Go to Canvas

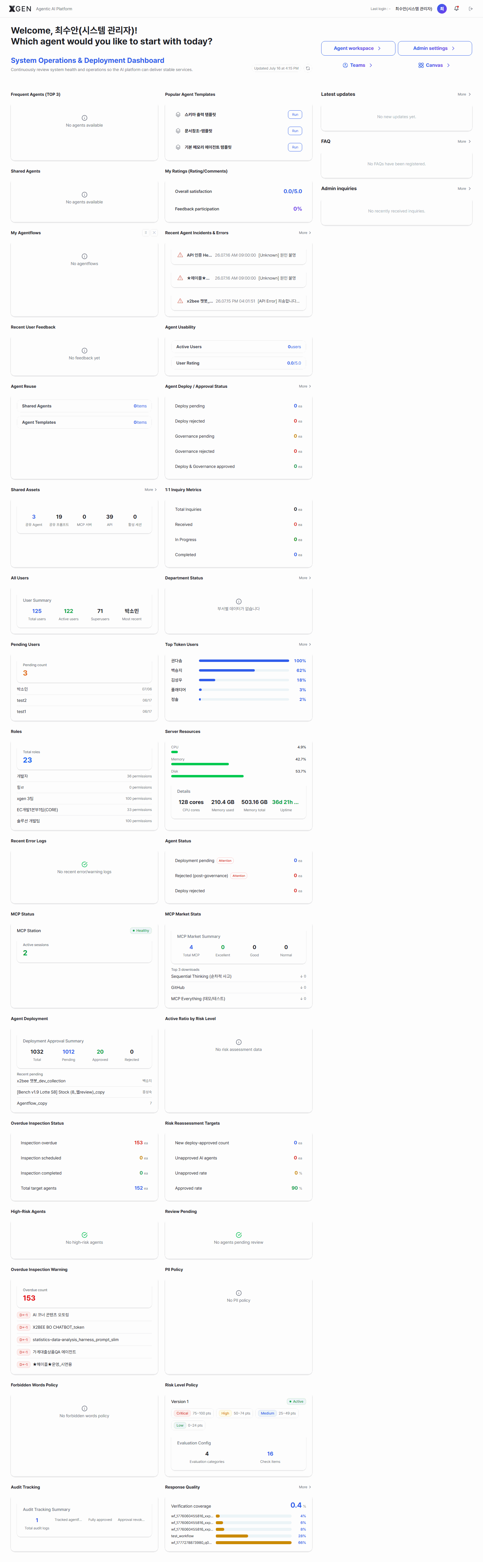point(434,66)
